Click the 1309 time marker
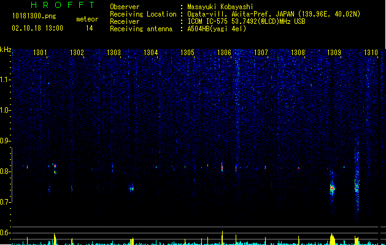The width and height of the screenshot is (386, 245). (x=334, y=53)
